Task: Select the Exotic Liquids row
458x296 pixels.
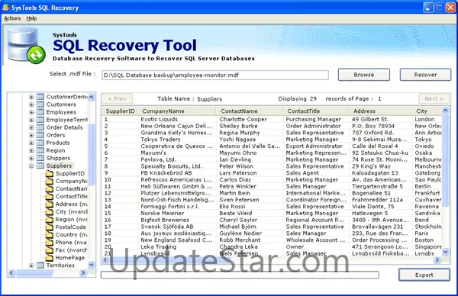Action: 272,120
